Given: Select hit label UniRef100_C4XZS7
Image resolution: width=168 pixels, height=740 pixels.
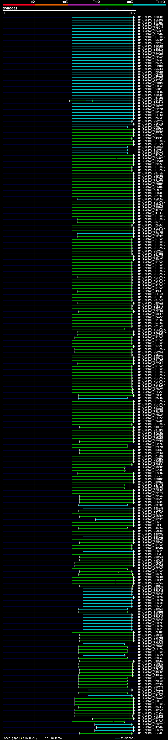Looking at the screenshot, I should (150, 528).
